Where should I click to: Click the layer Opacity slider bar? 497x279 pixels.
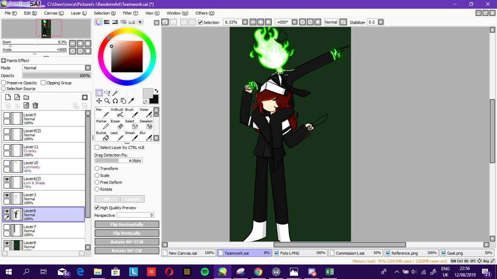[56, 76]
